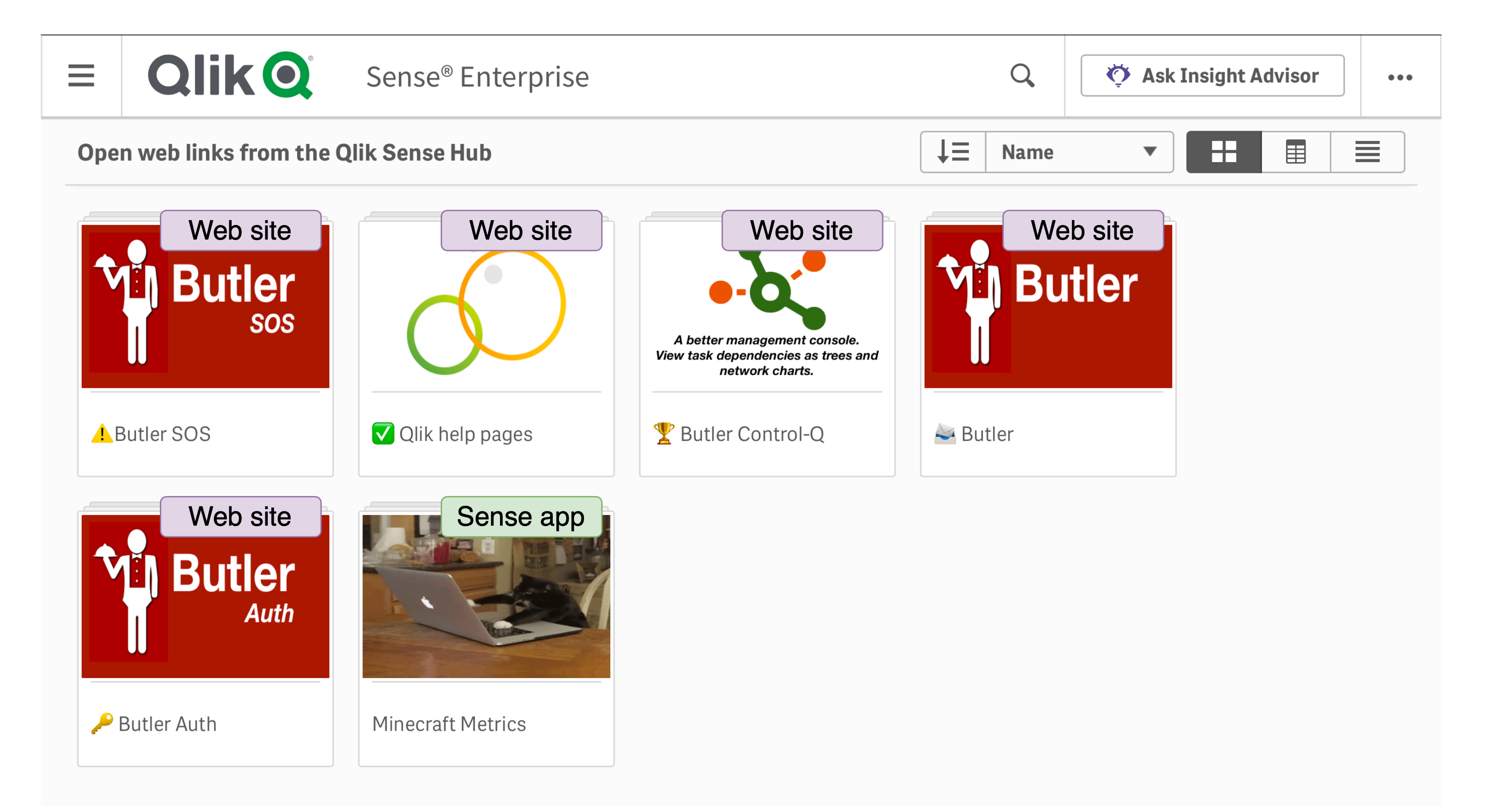Click the Insight Advisor lightbulb icon
Viewport: 1497px width, 806px height.
pyautogui.click(x=1118, y=76)
